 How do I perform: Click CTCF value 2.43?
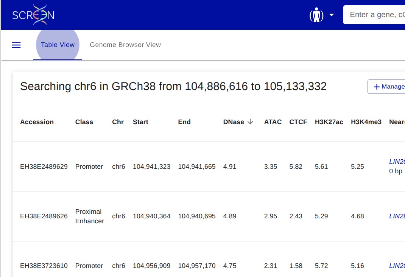pyautogui.click(x=296, y=216)
